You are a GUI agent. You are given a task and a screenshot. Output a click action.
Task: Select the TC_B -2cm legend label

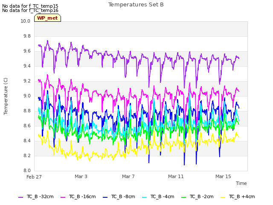202,196
